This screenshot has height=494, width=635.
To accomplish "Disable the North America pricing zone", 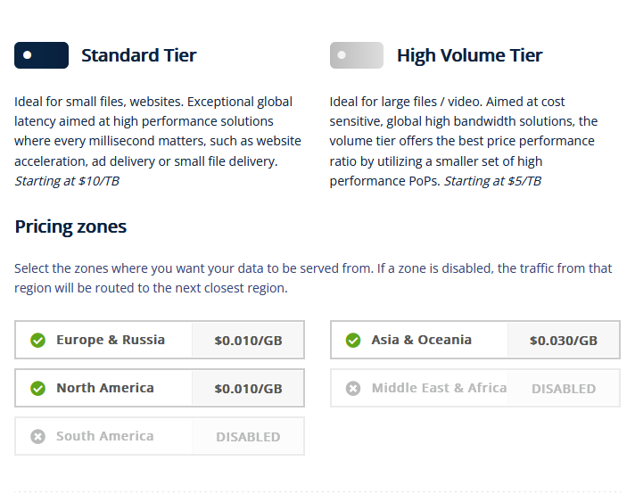I will click(x=105, y=388).
